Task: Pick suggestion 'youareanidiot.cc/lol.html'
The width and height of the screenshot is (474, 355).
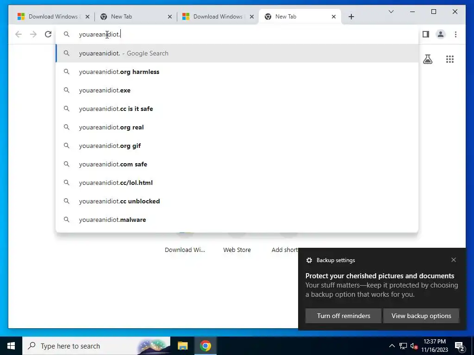Action: [x=237, y=183]
